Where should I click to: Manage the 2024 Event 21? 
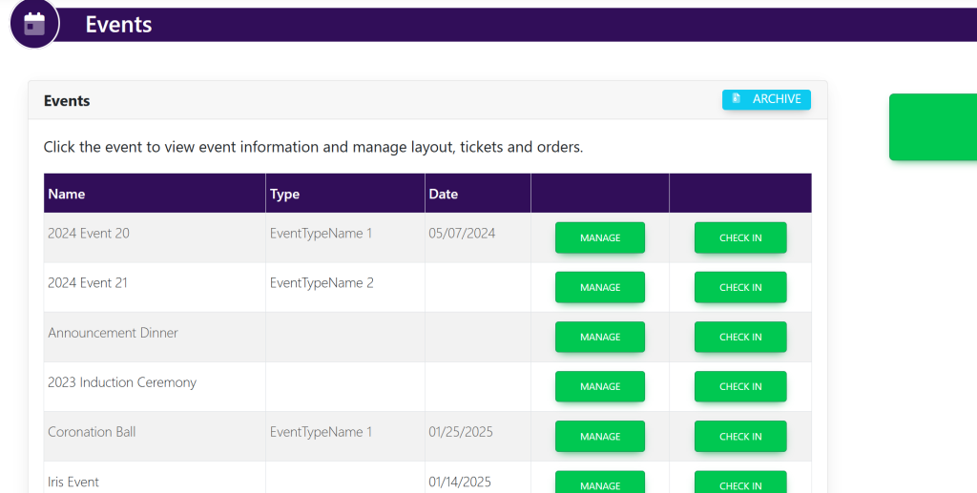[599, 287]
